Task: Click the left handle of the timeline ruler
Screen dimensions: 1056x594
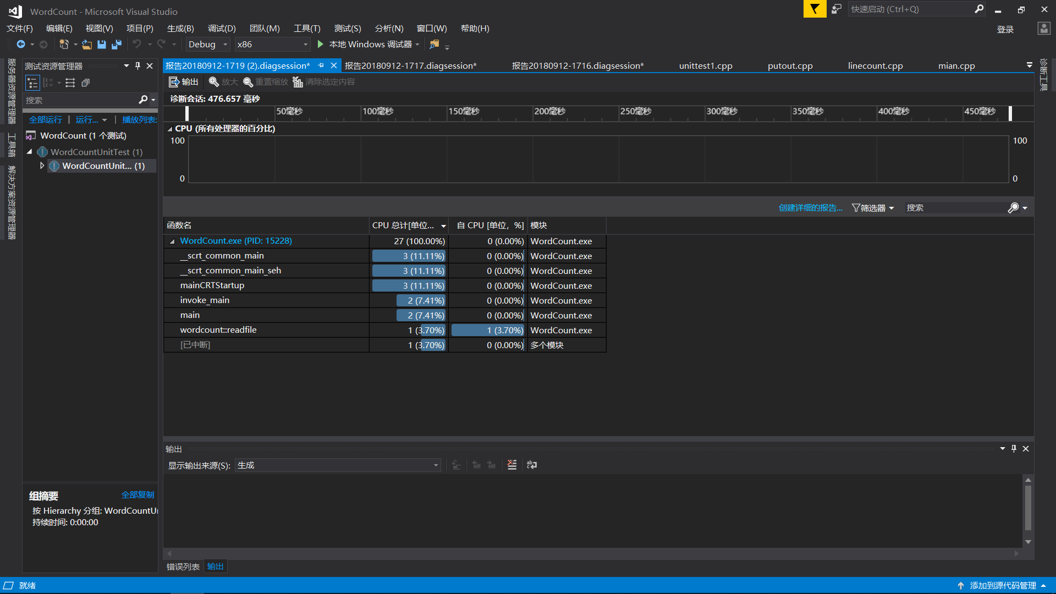Action: tap(187, 113)
